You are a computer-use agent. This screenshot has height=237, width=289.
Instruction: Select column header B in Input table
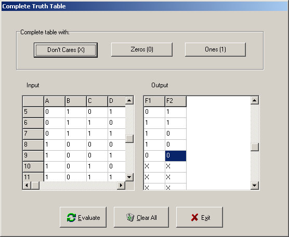76,101
